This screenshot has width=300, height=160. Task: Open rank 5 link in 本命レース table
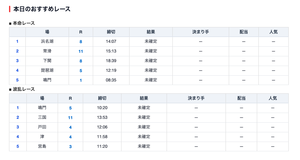pos(17,80)
